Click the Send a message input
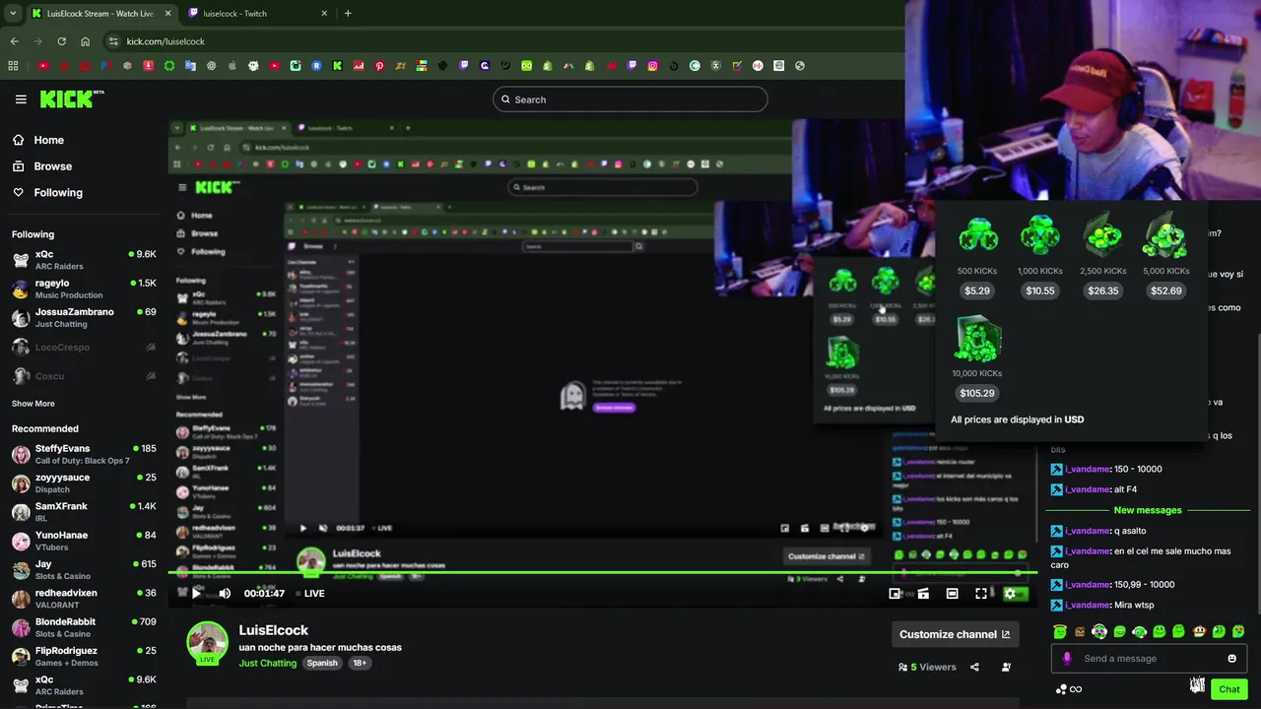The image size is (1261, 709). [x=1148, y=659]
